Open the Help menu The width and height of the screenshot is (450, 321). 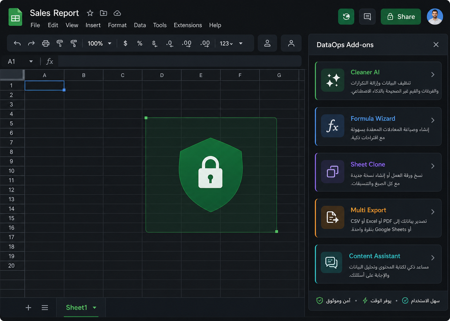pos(215,25)
